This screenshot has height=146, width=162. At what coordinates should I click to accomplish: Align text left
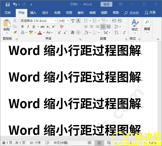[x=86, y=27]
